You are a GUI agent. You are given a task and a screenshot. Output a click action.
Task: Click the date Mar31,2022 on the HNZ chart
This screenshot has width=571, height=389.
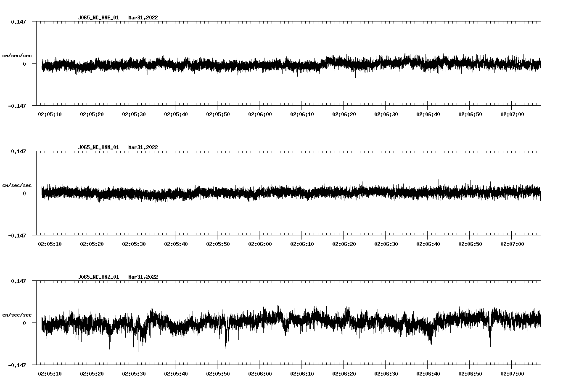(x=143, y=277)
